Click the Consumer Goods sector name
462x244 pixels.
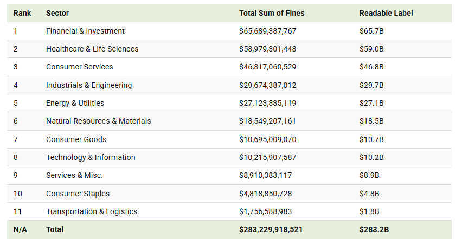pyautogui.click(x=76, y=139)
